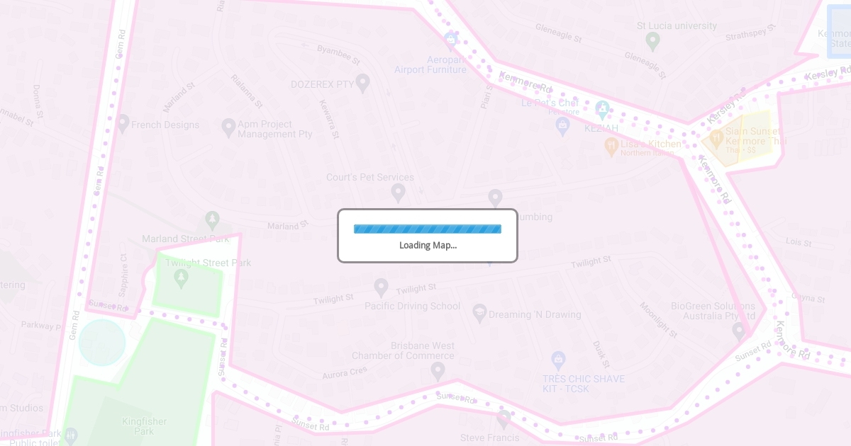Click the Steve Francis map pin
Screen dimensions: 851x446
[x=504, y=419]
